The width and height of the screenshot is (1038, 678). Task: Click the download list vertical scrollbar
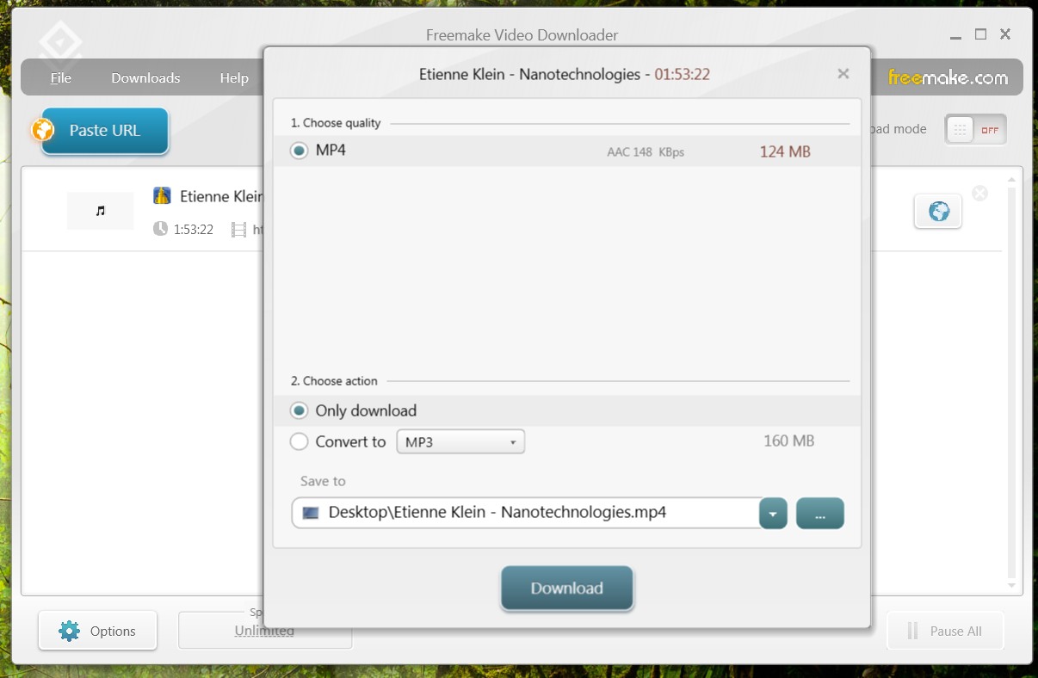tap(1011, 382)
